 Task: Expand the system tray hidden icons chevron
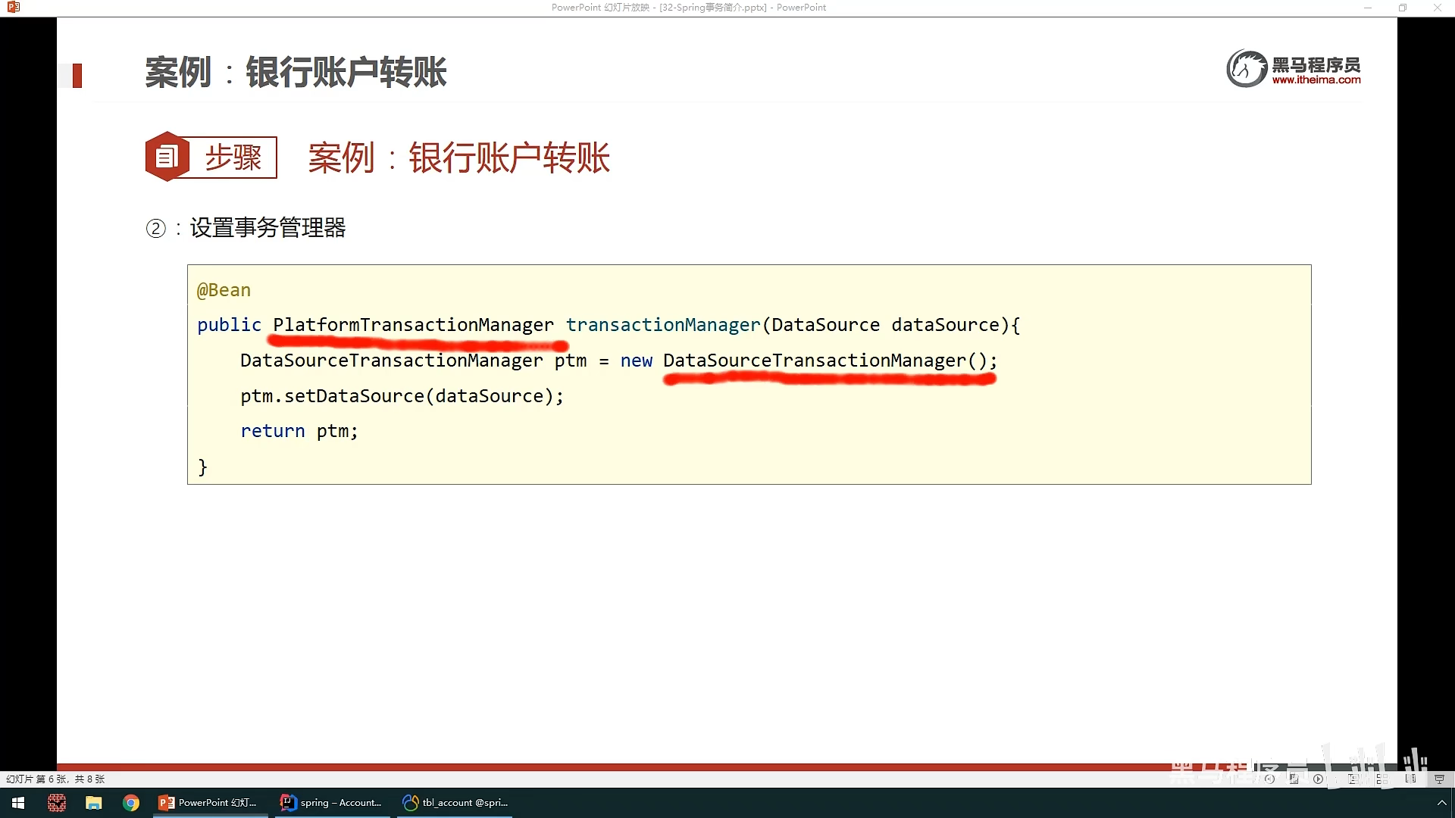pos(1441,803)
